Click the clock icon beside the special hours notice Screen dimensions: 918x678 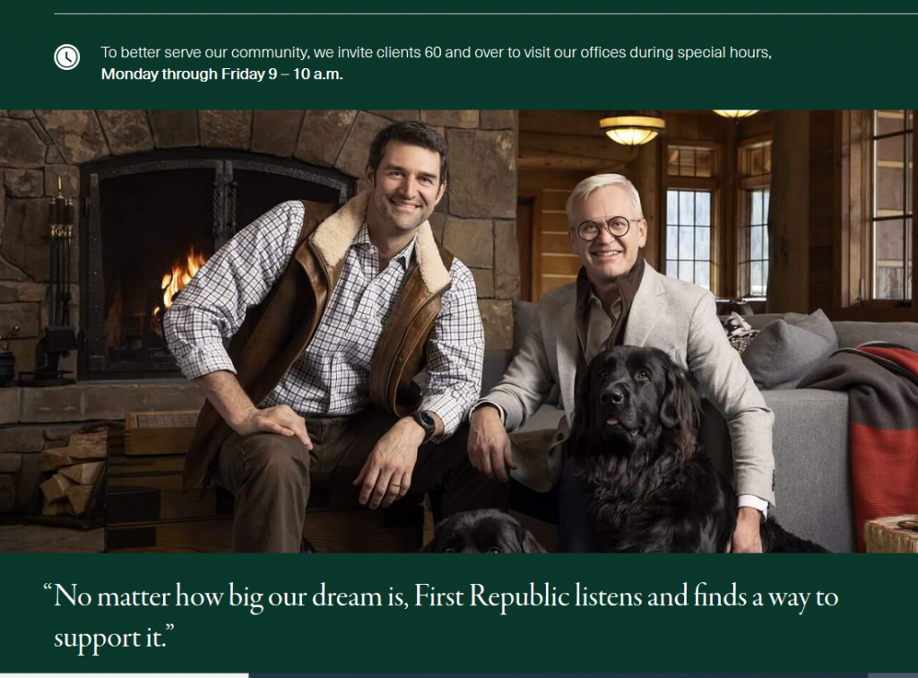[x=66, y=57]
